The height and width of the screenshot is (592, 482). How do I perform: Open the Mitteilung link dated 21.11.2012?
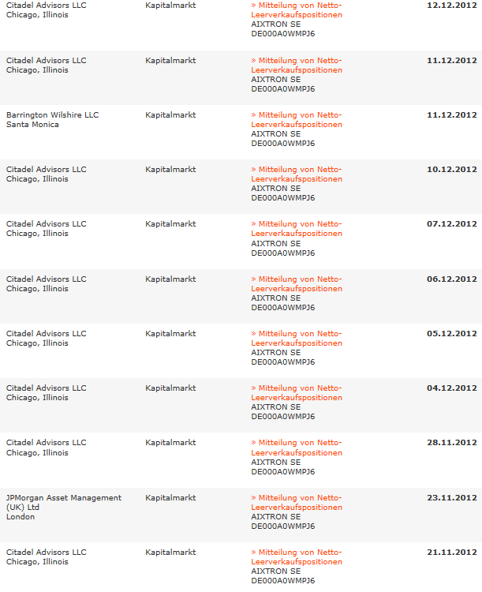point(297,556)
